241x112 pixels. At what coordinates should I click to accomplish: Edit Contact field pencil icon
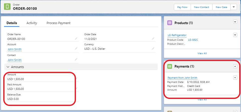pyautogui.click(x=76, y=59)
